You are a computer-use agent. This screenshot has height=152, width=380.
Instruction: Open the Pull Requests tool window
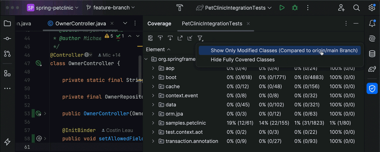(x=7, y=53)
